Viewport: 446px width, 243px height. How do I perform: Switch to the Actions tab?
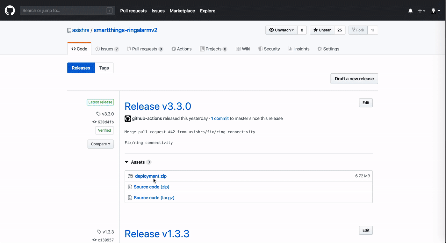[182, 49]
